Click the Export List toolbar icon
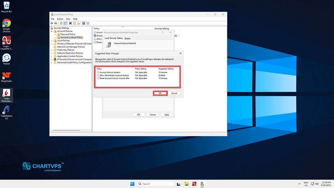 [x=78, y=23]
